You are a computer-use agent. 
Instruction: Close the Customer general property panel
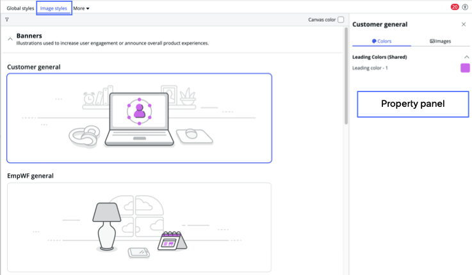(464, 24)
